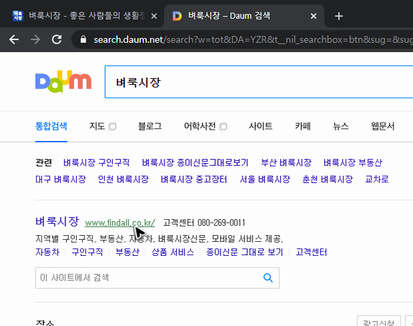Viewport: 413px width, 326px height.
Task: Open the 어학사전 search tab
Action: [200, 126]
